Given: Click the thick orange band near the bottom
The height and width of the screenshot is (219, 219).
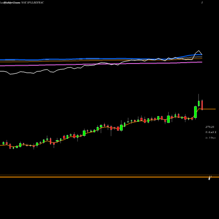Looking at the screenshot, I should click(x=109, y=177).
